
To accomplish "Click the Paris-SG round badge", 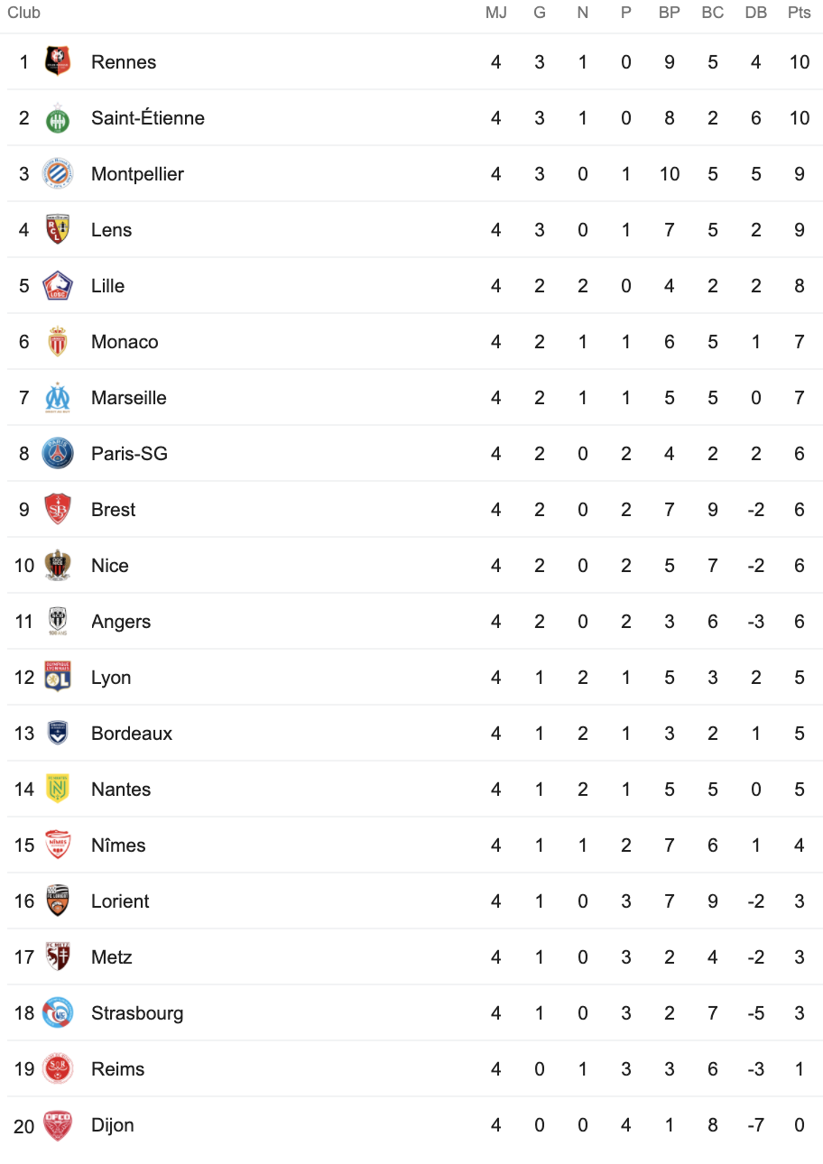I will pyautogui.click(x=58, y=453).
